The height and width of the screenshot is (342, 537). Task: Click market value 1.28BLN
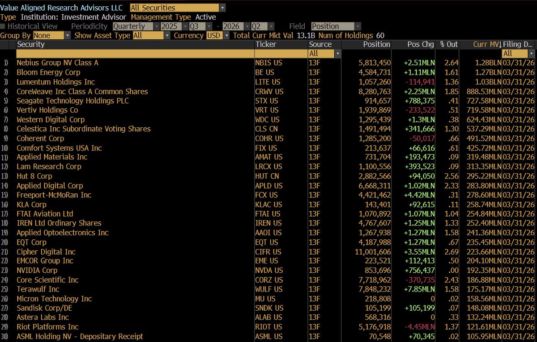coord(488,63)
